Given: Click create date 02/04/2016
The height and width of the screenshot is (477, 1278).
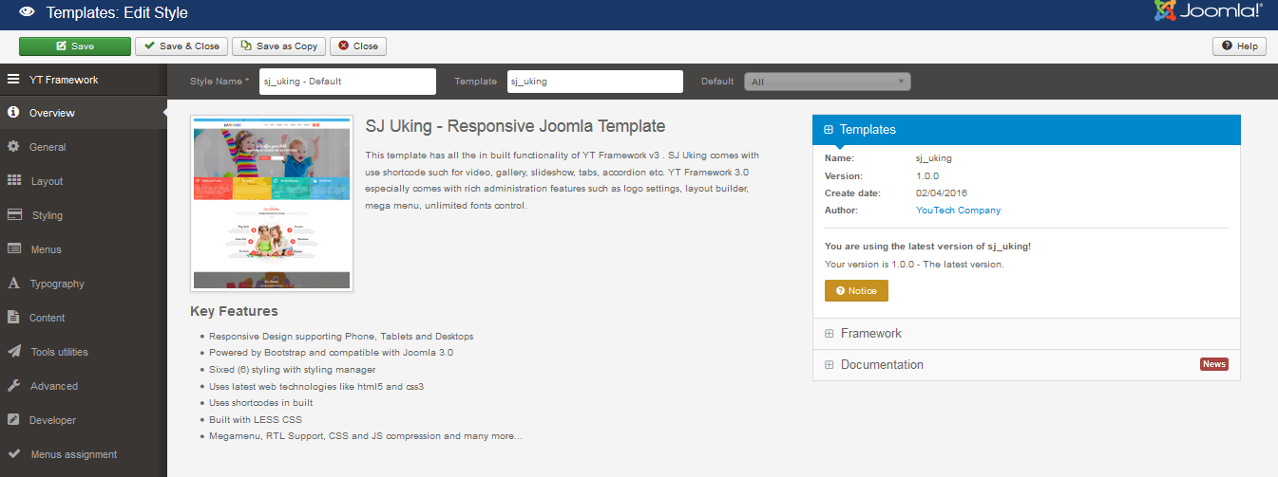Looking at the screenshot, I should [941, 193].
